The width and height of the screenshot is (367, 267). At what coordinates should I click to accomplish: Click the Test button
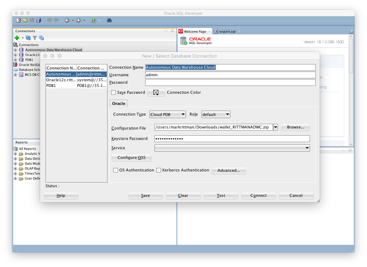[x=221, y=195]
